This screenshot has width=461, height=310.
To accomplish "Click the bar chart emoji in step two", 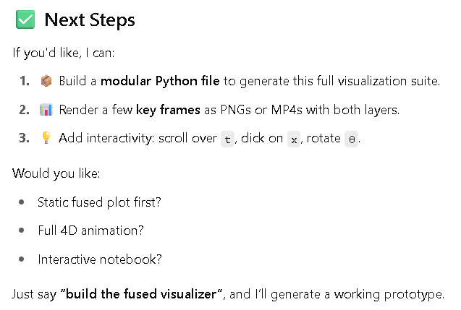I will (x=46, y=110).
